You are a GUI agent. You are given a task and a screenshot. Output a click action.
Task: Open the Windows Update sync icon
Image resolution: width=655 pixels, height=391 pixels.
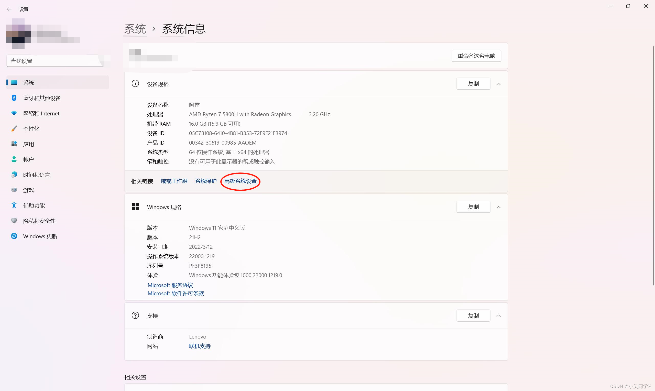[14, 236]
